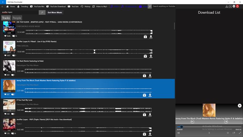The image size is (243, 137).
Task: Download 'I'm Real (Remix featuring Ja Rule)'
Action: tap(150, 76)
